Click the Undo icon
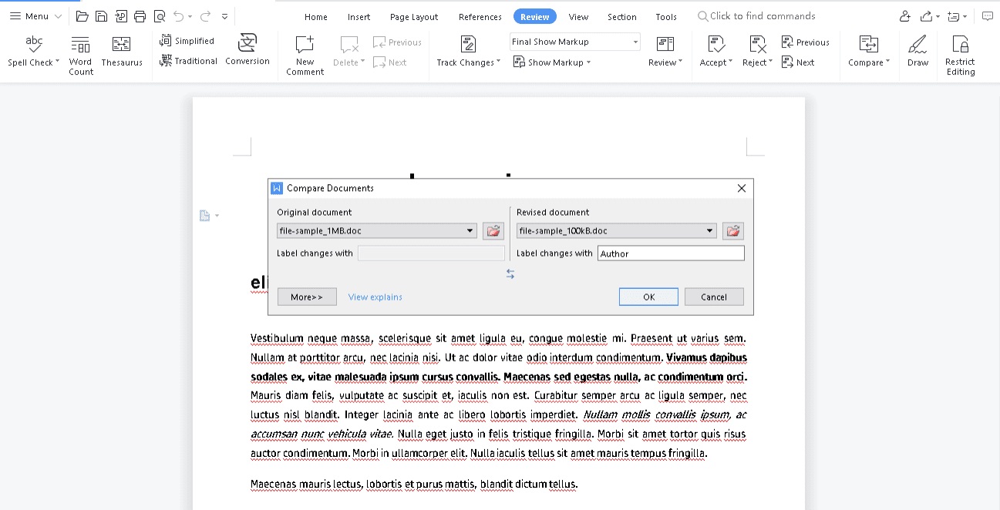This screenshot has height=510, width=1000. coord(179,16)
